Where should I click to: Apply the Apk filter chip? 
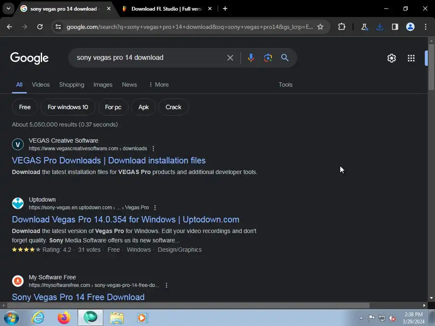144,107
